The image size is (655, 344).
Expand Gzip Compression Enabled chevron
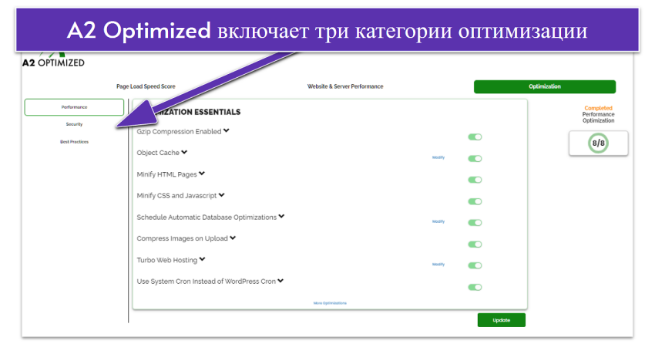tap(227, 131)
